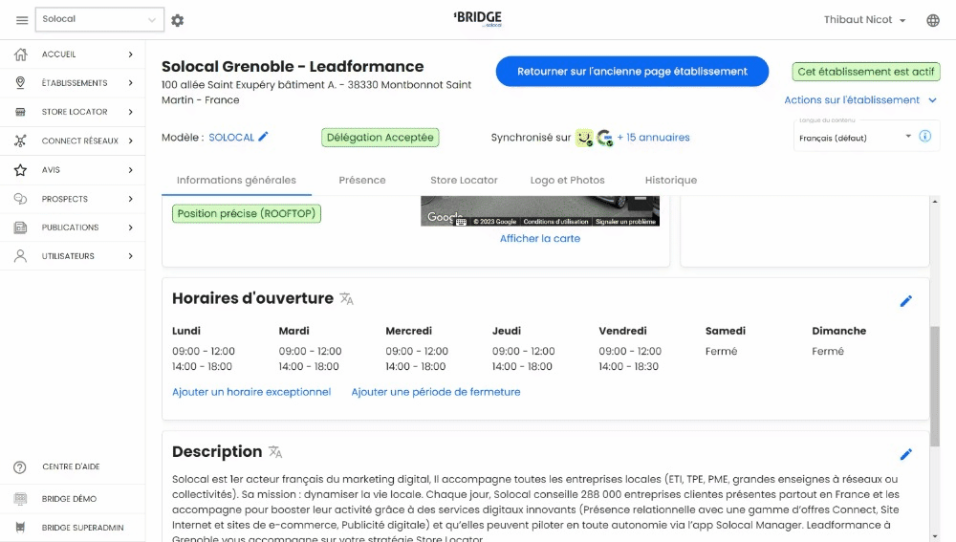Open the Historique tab

671,181
